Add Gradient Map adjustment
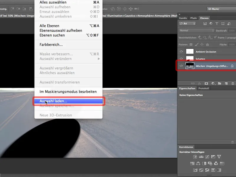The width and height of the screenshot is (236, 177). [219, 170]
